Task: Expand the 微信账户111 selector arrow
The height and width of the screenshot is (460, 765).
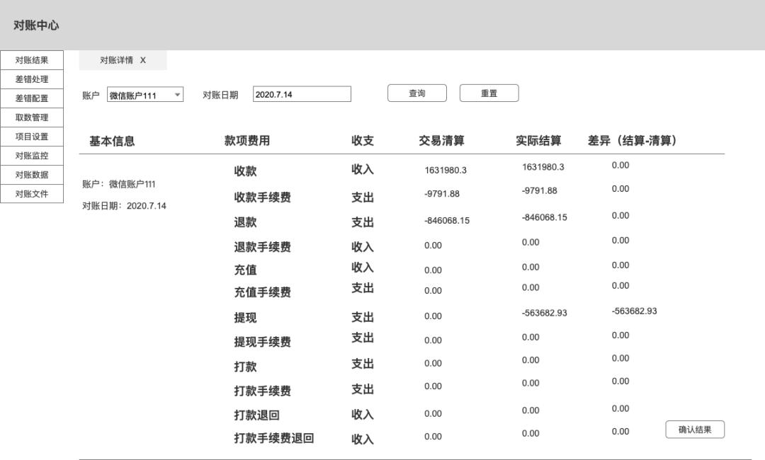Action: pyautogui.click(x=177, y=93)
